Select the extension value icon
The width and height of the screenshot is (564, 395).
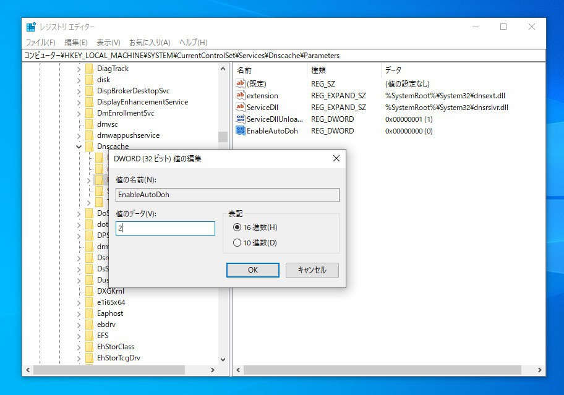(x=241, y=96)
